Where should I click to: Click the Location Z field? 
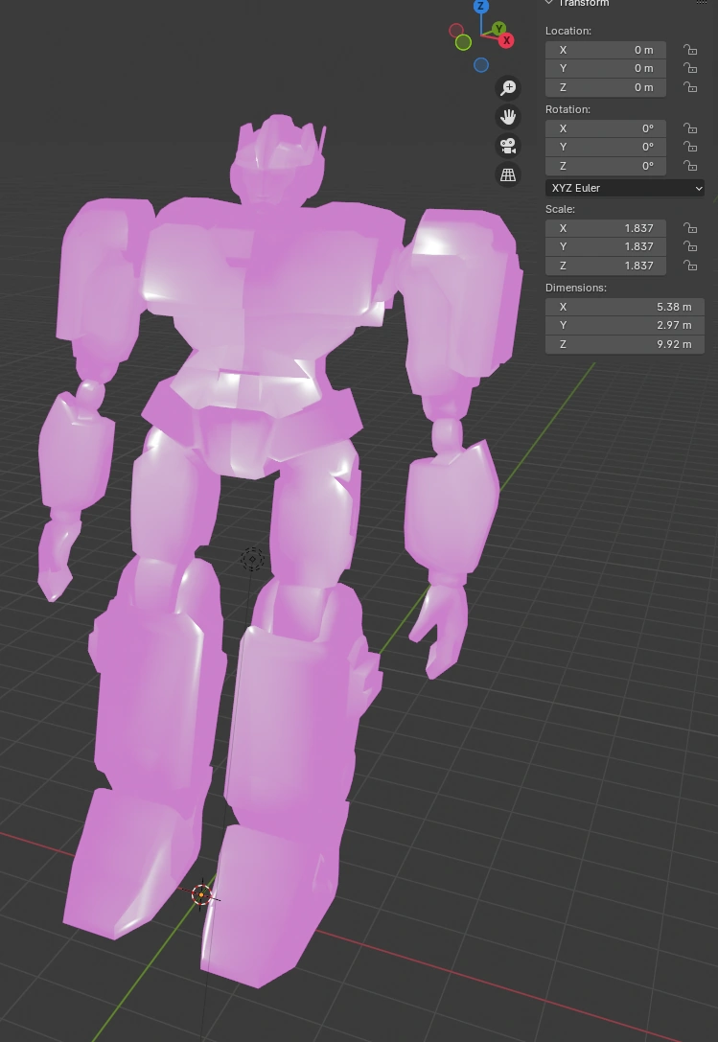click(x=606, y=87)
